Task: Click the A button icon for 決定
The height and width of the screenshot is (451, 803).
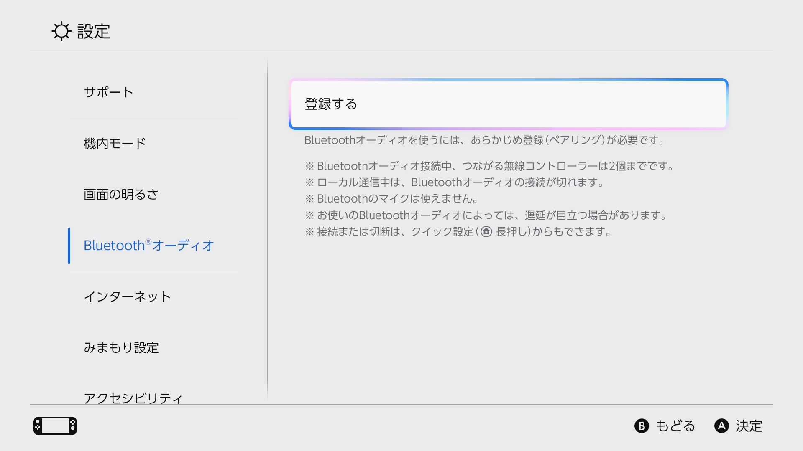Action: coord(721,426)
